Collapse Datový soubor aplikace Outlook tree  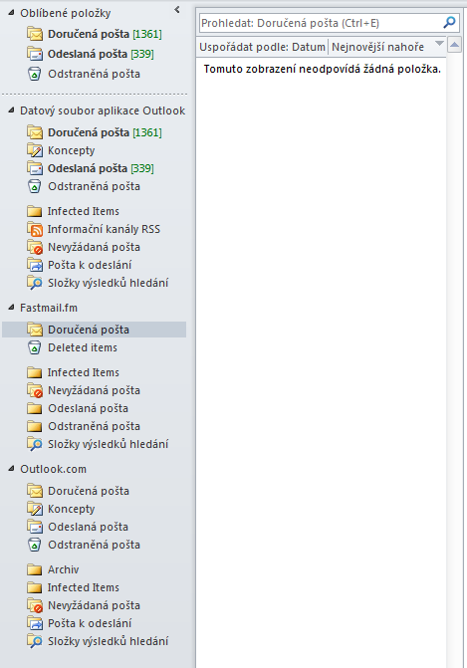tap(12, 111)
